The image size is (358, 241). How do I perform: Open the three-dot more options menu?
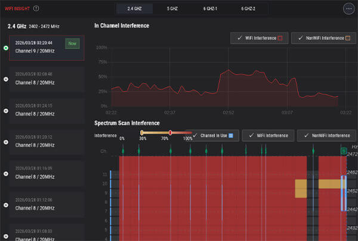[x=348, y=9]
